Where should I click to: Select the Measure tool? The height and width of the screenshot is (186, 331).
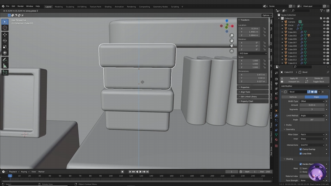(x=5, y=66)
